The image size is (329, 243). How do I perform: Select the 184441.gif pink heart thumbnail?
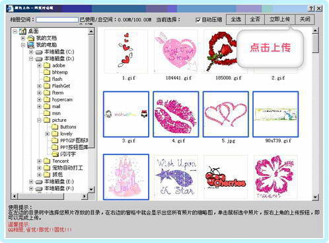(x=176, y=51)
